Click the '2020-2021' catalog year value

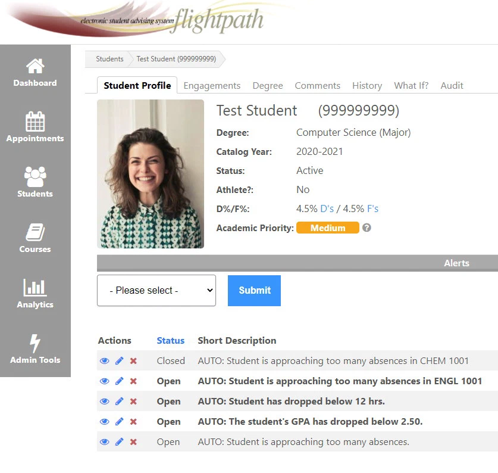[320, 151]
